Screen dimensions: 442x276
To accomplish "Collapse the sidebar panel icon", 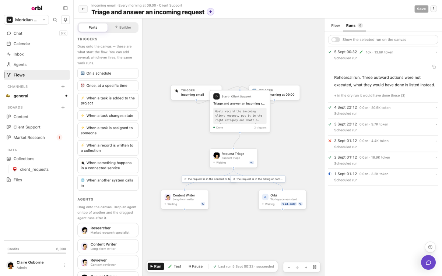I will (x=66, y=8).
